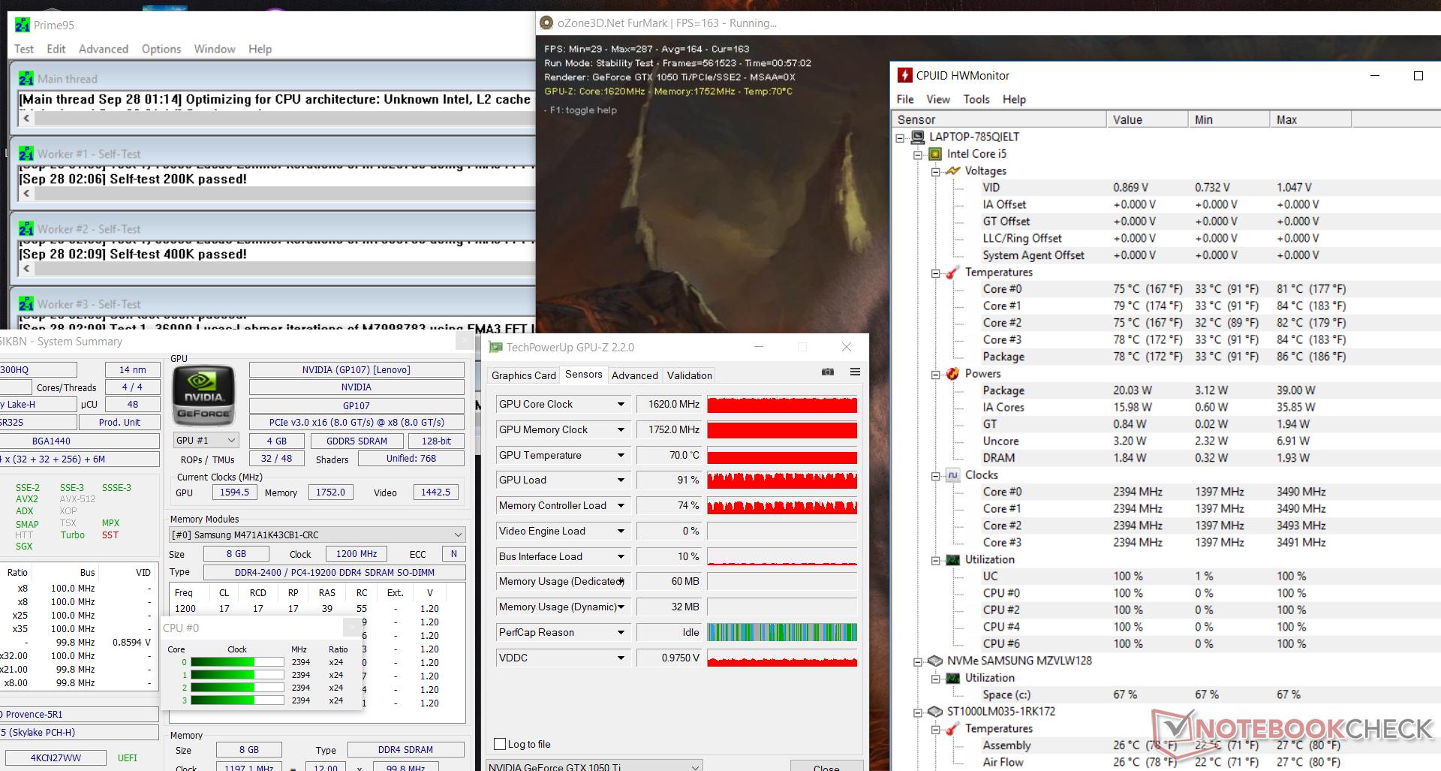Click the Max column header in HWMonitor

1310,119
